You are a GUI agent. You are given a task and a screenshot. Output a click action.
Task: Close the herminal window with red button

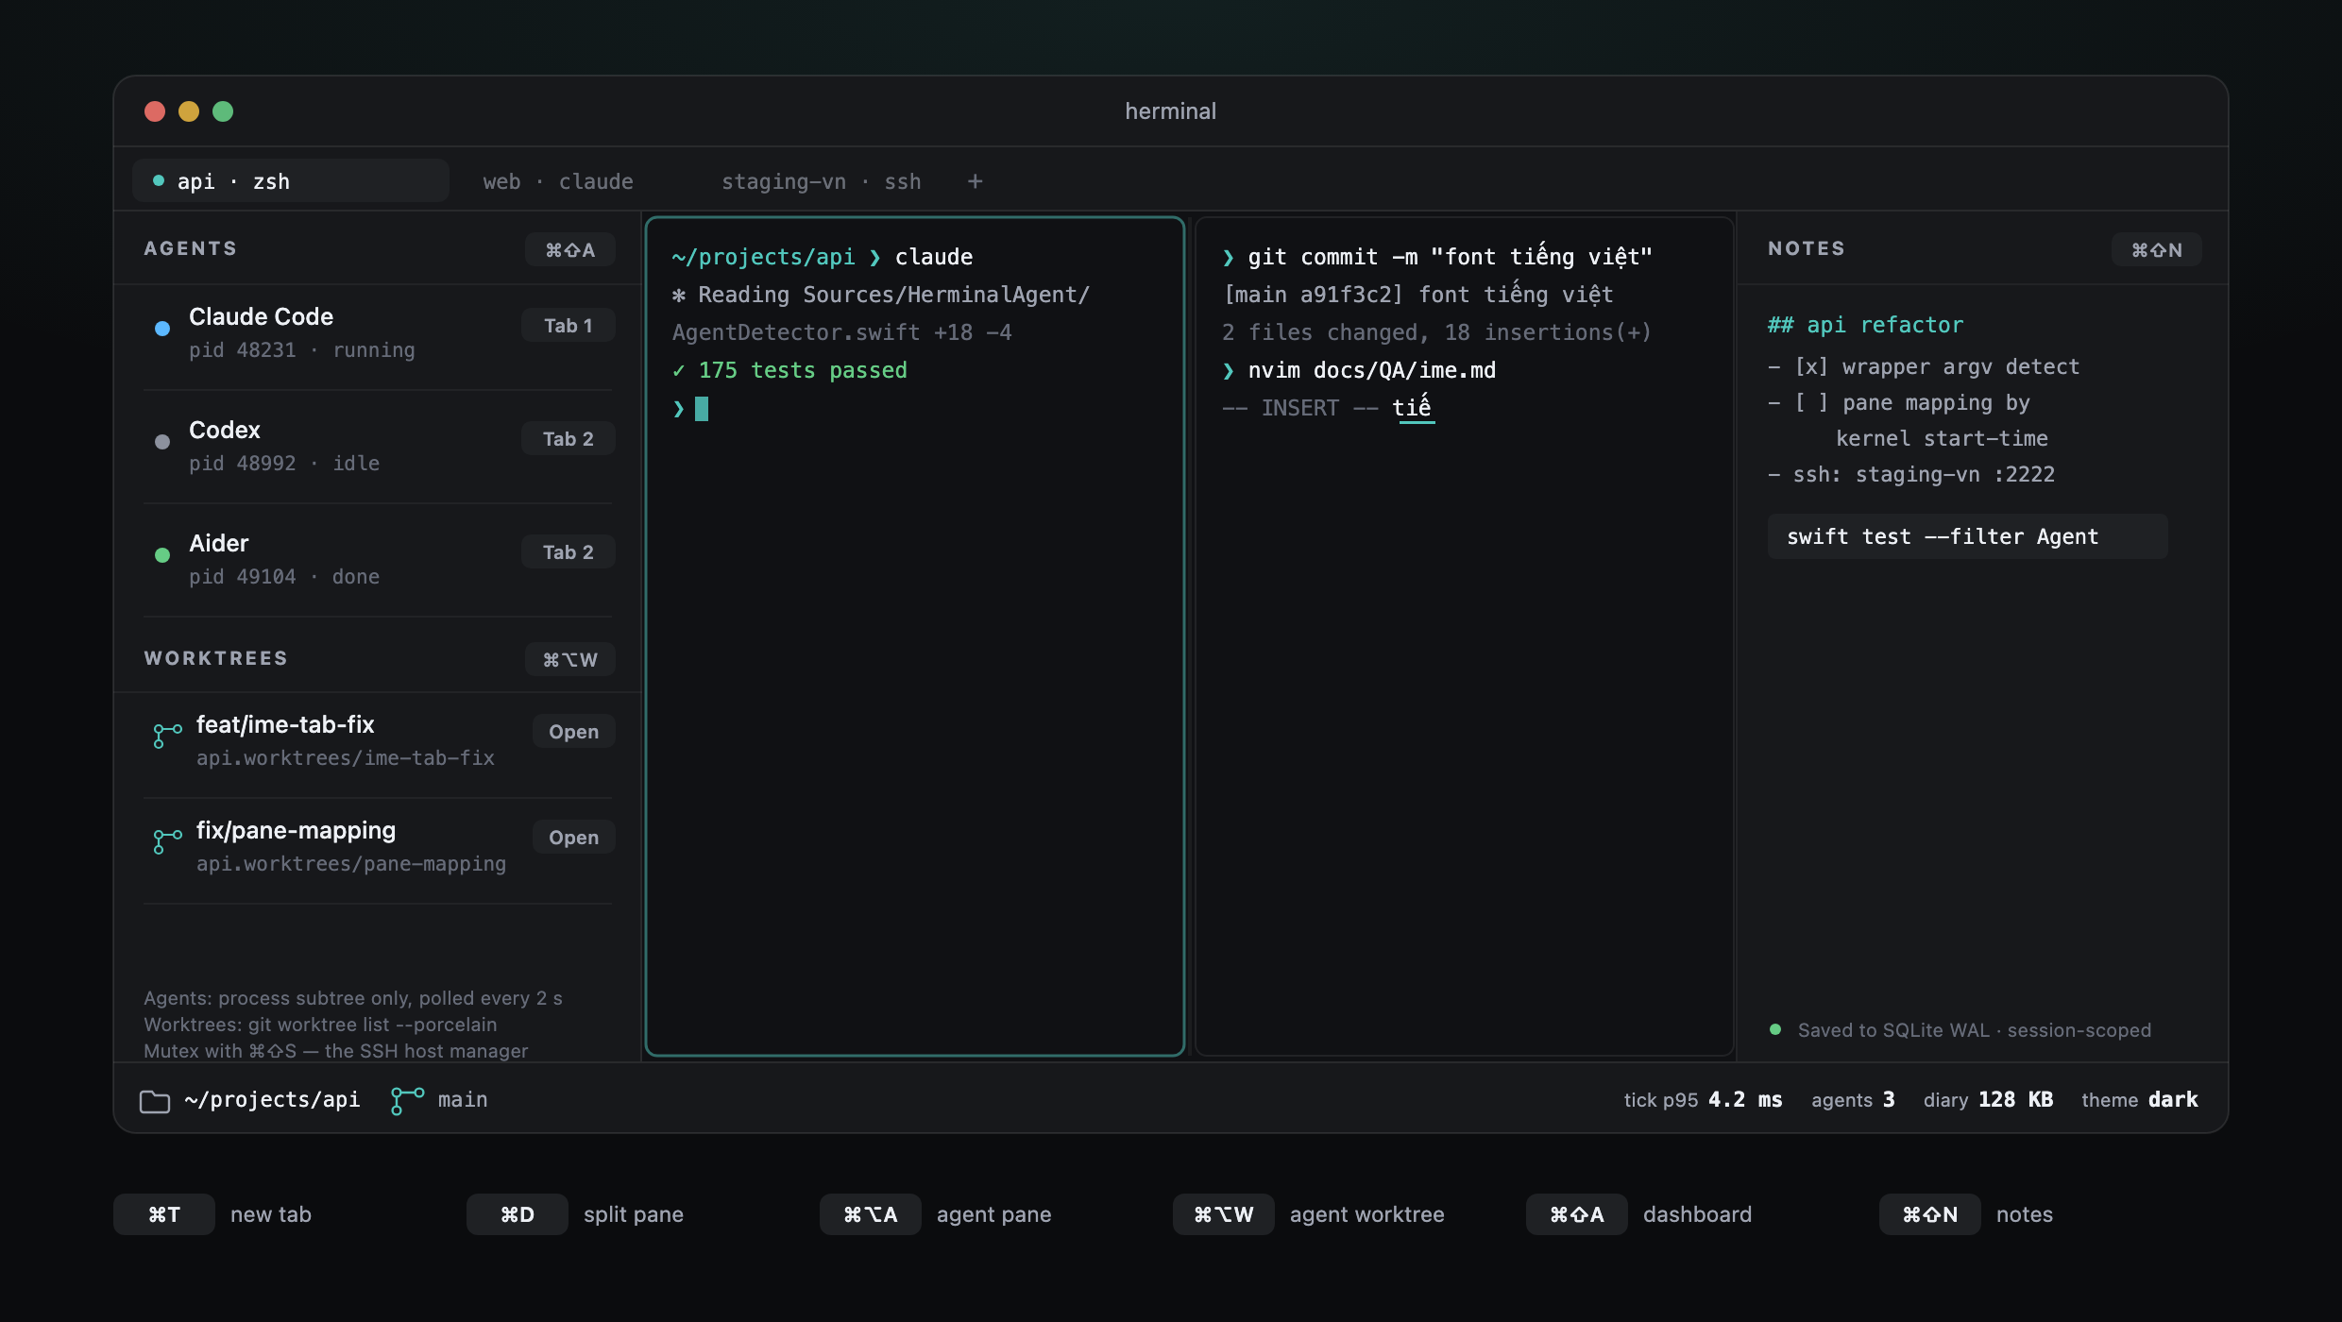click(155, 111)
